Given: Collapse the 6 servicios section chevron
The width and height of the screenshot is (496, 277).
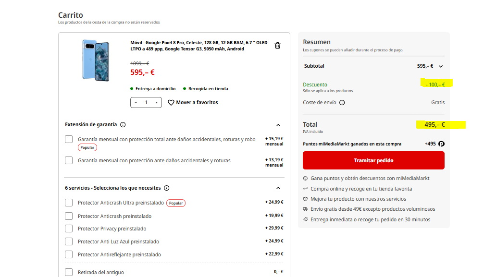Looking at the screenshot, I should pos(278,188).
